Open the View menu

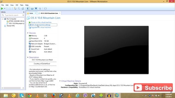click(x=12, y=5)
